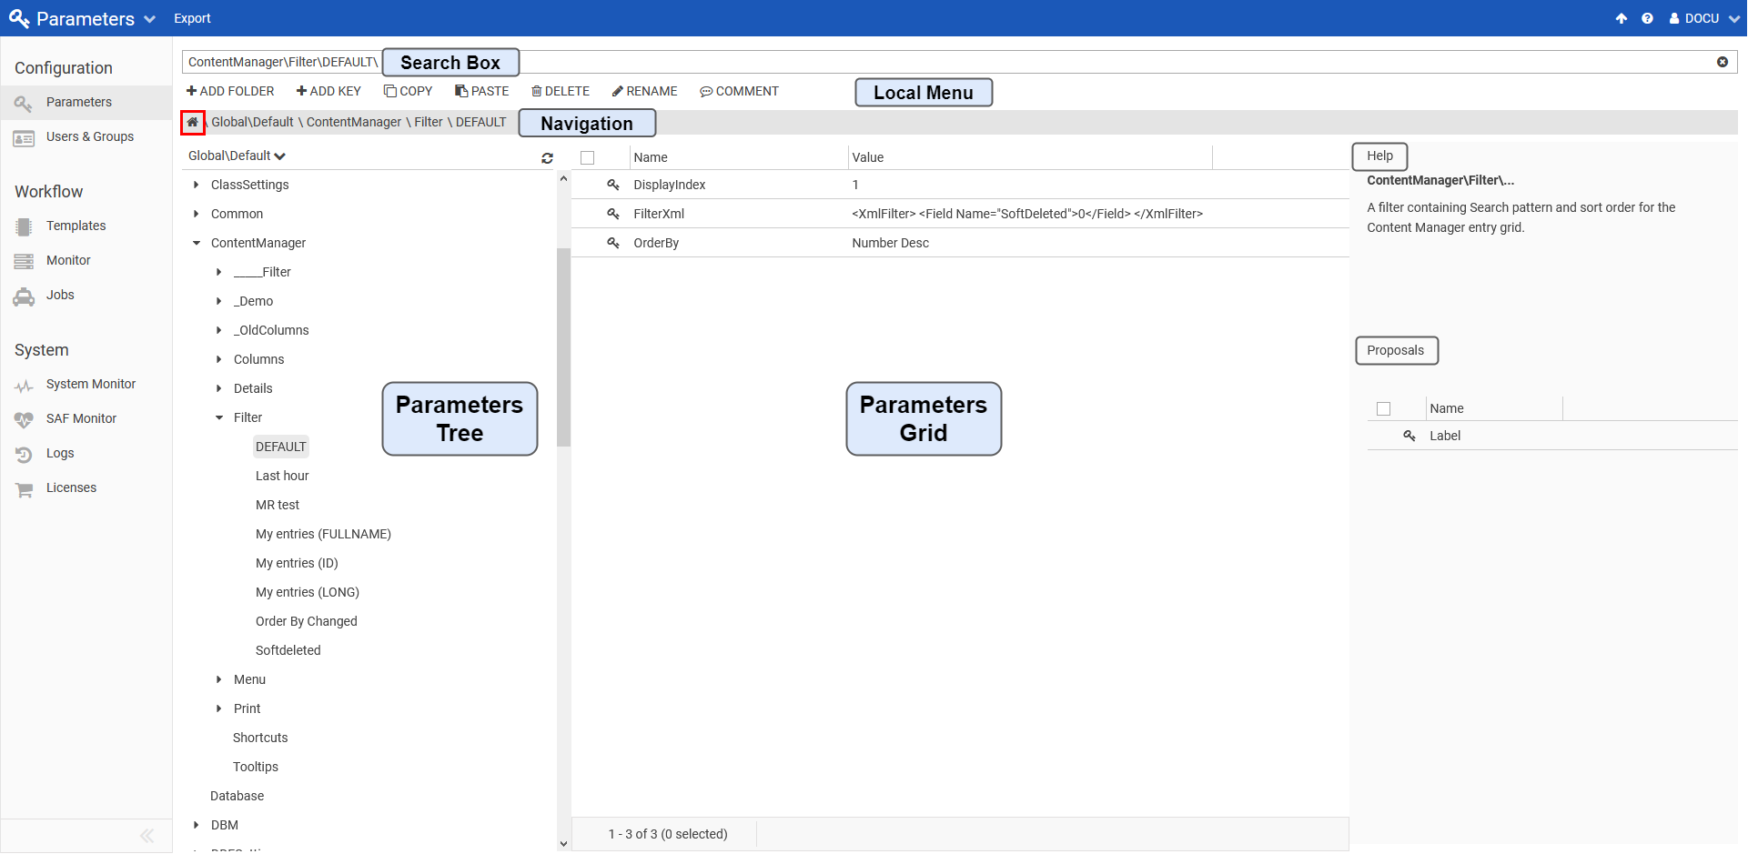Open the Export menu

[x=192, y=18]
